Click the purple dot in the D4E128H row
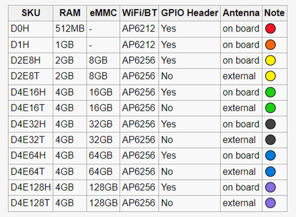This screenshot has width=296, height=217. pos(270,187)
